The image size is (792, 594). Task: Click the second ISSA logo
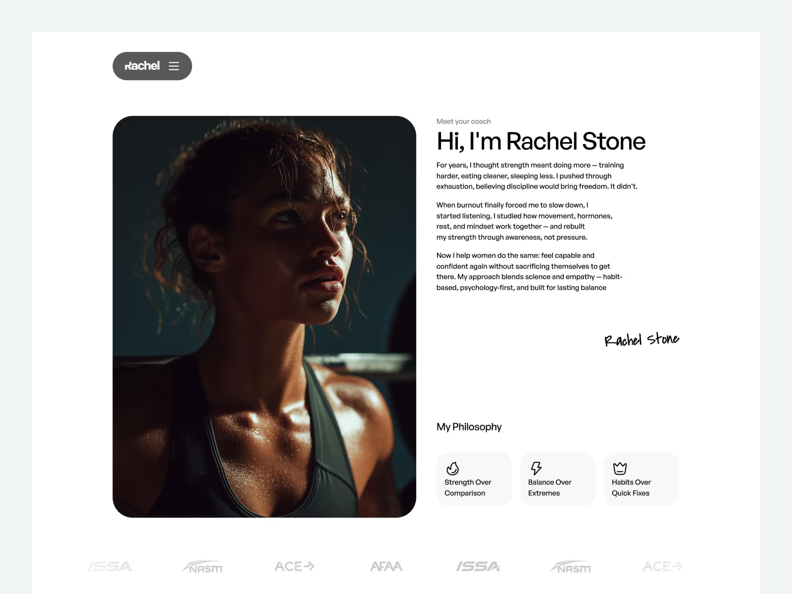[478, 566]
